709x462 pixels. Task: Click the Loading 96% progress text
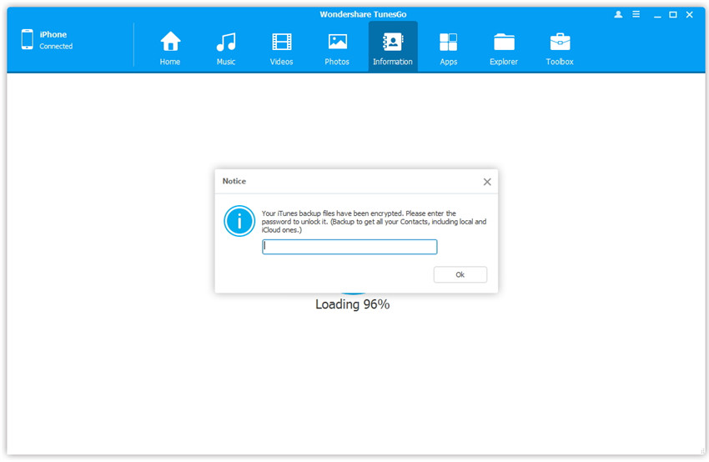click(x=352, y=305)
